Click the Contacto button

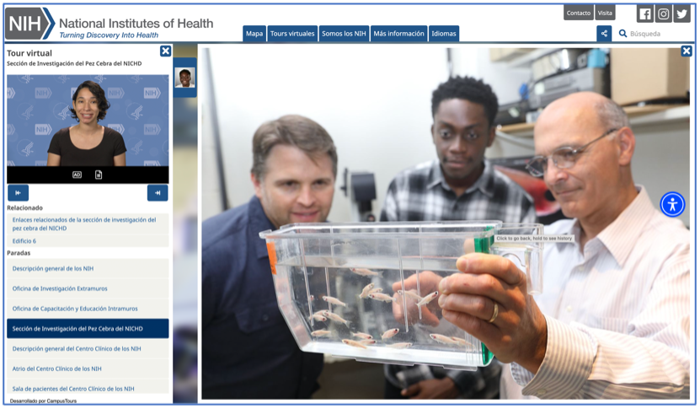(579, 13)
